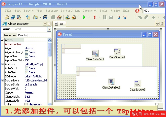Close the Object Inspector panel
166x117 pixels.
[x=49, y=24]
